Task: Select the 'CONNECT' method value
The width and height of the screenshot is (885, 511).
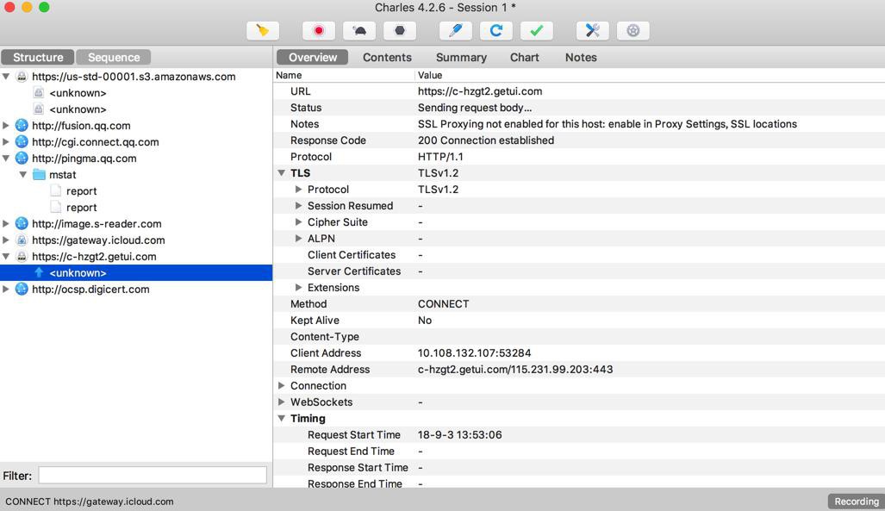Action: (x=443, y=304)
